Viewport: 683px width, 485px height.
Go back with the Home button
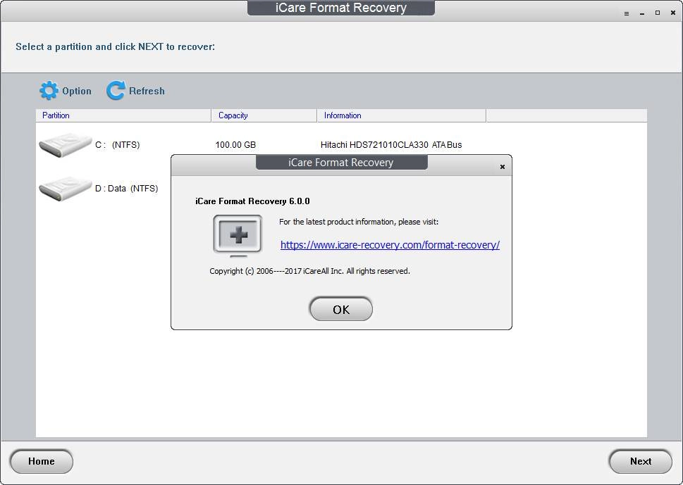click(x=42, y=462)
